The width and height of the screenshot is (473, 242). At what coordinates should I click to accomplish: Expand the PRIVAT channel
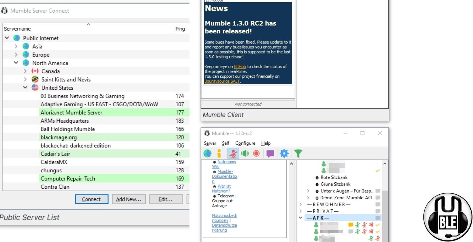(301, 211)
